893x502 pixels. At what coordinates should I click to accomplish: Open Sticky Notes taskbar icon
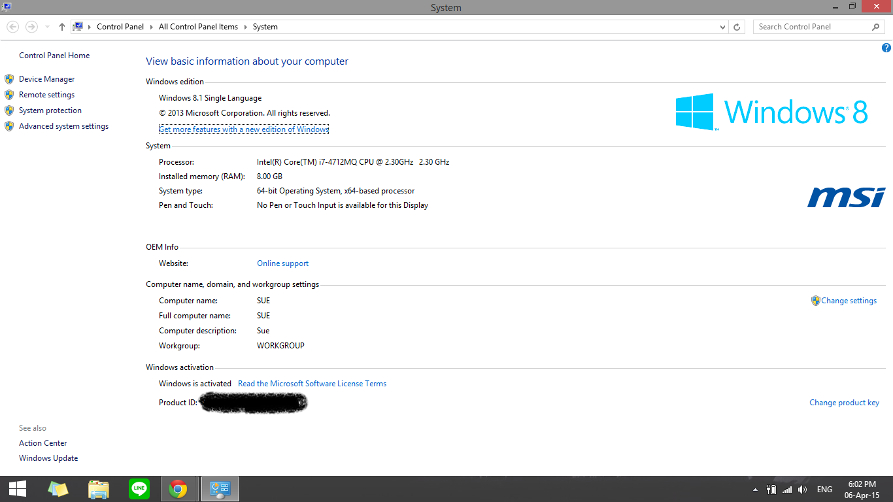[58, 489]
